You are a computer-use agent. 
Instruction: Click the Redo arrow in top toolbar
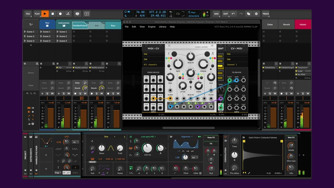tap(241, 14)
